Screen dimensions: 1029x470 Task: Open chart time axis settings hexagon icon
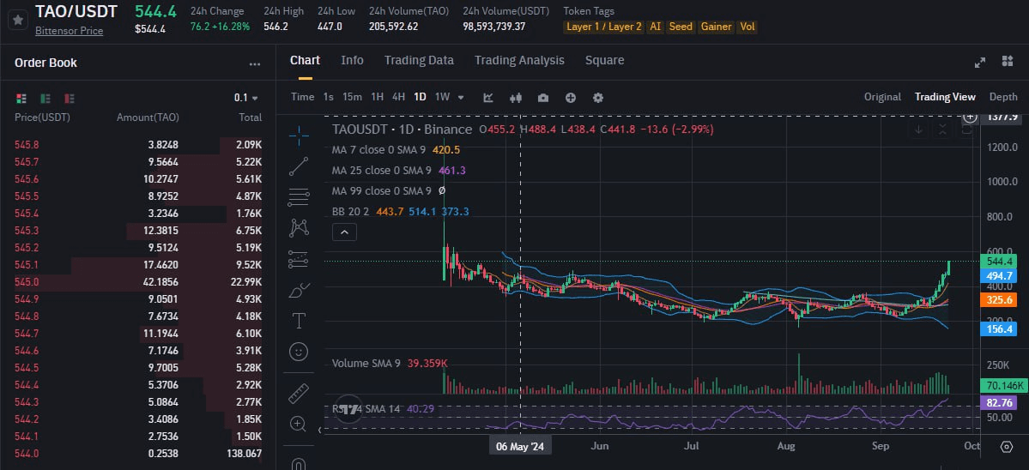tap(1007, 446)
